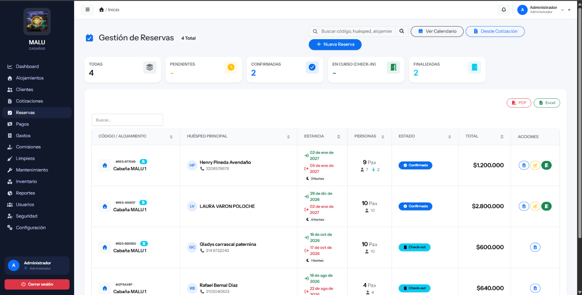Click the cyan quote badge next to #RES-977049
The height and width of the screenshot is (295, 582).
pyautogui.click(x=143, y=161)
